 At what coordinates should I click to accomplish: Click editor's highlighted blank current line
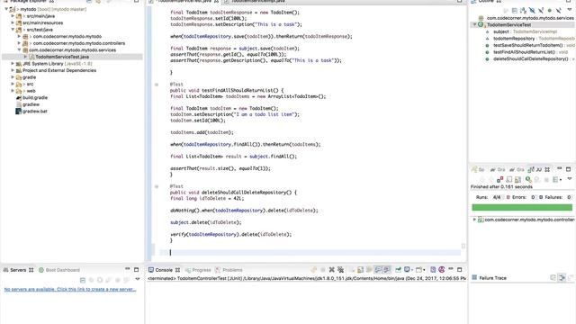[310, 252]
